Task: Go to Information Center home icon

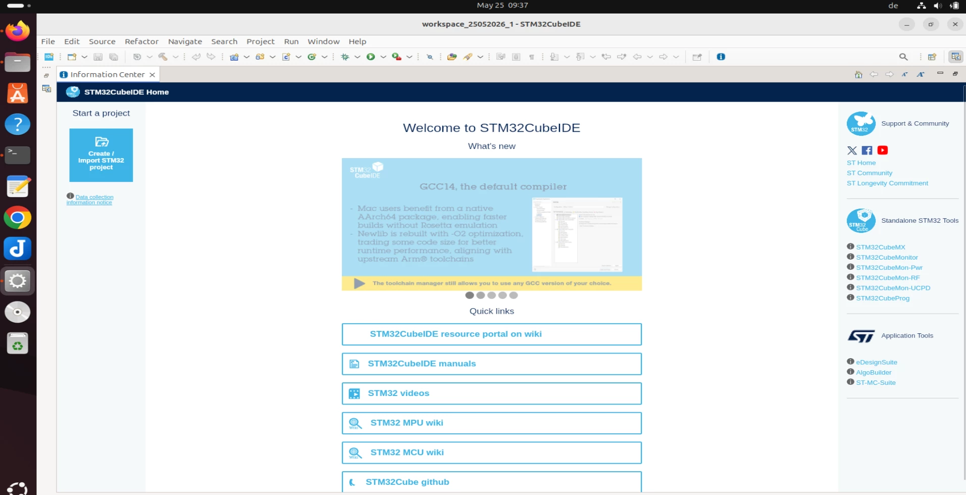Action: (858, 75)
